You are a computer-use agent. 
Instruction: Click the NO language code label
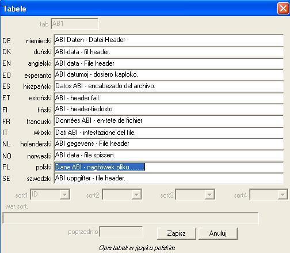(x=7, y=156)
